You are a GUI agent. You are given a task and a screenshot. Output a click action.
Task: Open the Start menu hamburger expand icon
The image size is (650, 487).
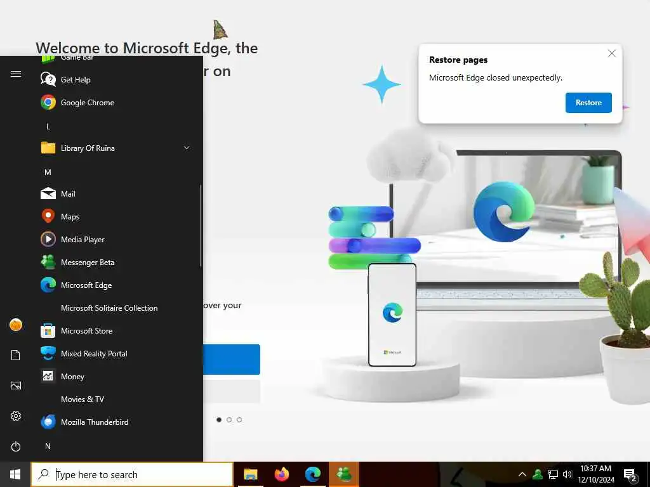click(x=16, y=74)
